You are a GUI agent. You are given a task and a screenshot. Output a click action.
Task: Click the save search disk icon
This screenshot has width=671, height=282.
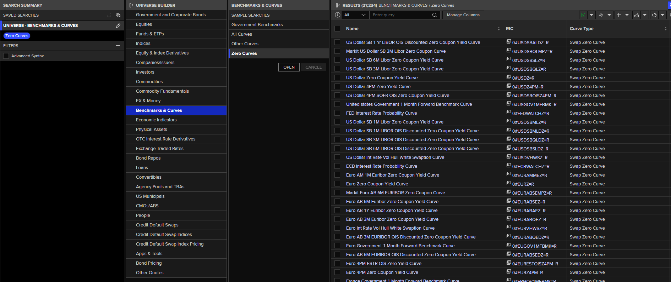(x=109, y=15)
